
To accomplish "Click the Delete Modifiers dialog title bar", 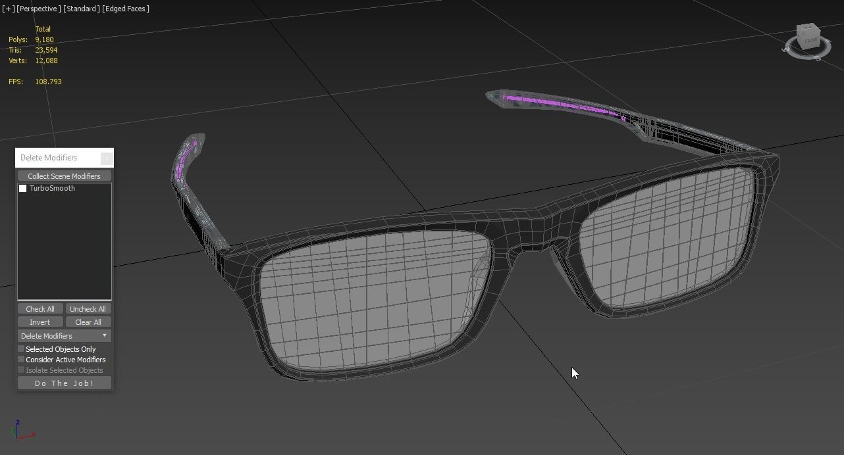I will pyautogui.click(x=58, y=158).
